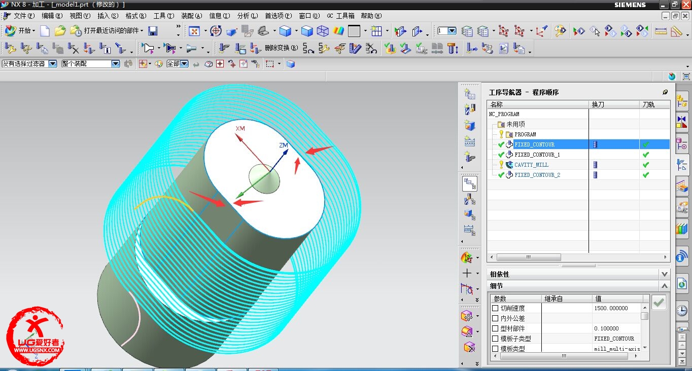Open the 帮助 menu
Image resolution: width=692 pixels, height=371 pixels.
pos(371,16)
